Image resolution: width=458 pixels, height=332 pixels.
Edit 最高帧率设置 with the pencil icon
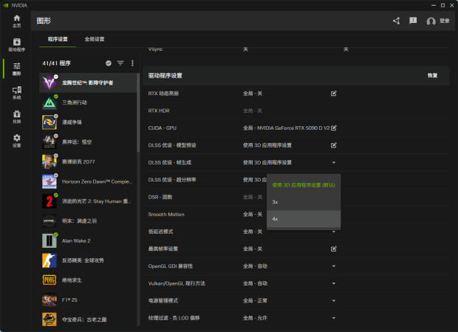pyautogui.click(x=334, y=249)
